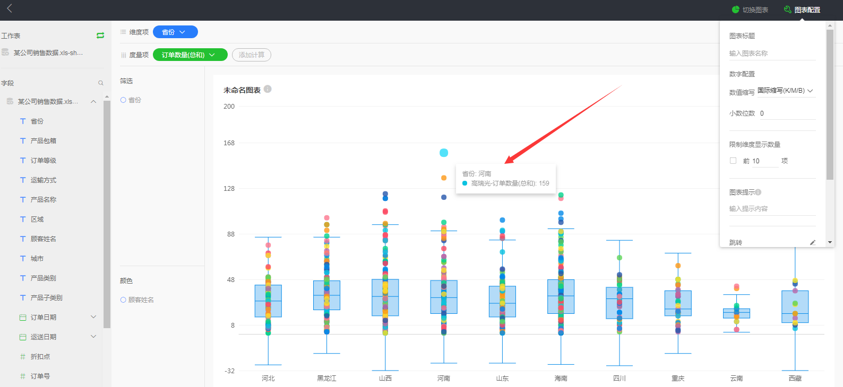Viewport: 843px width, 387px height.
Task: Click the database icon of the field tree dataset
Action: (10, 101)
